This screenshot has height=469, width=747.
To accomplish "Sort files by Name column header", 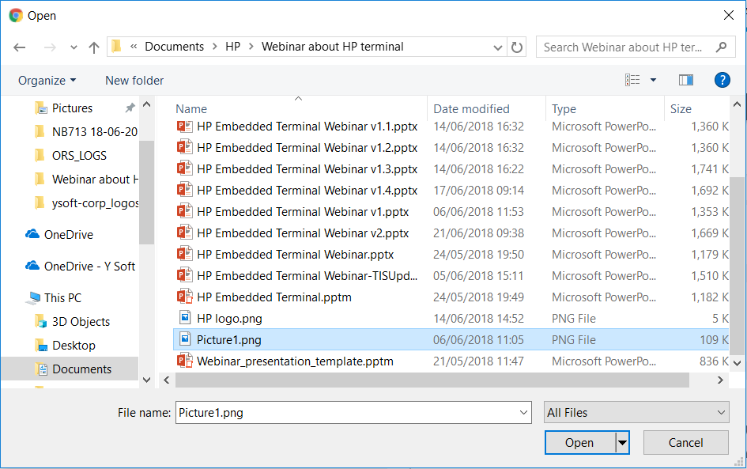I will pos(191,109).
